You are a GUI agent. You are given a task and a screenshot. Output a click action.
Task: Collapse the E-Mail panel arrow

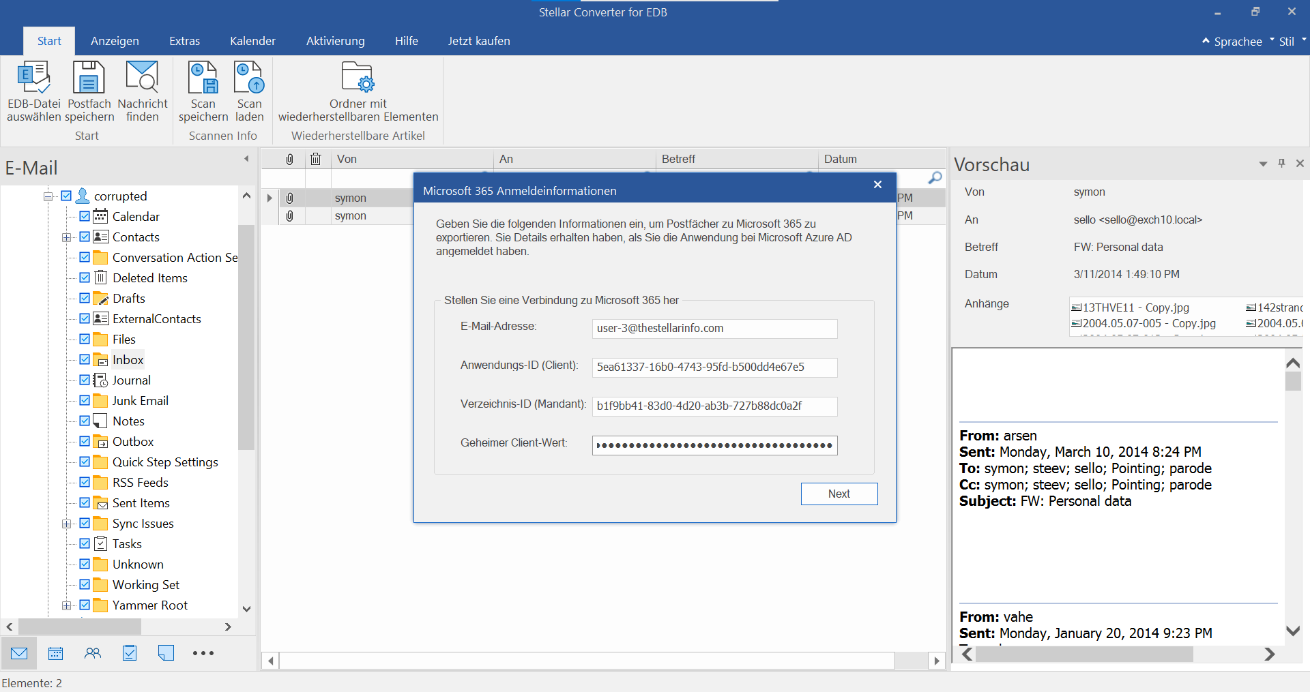point(246,159)
